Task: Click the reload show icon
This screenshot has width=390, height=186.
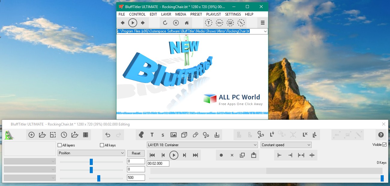Action: click(x=165, y=23)
